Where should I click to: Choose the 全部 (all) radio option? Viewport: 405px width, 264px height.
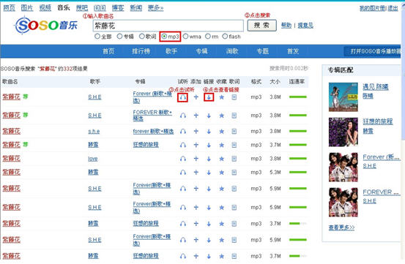pyautogui.click(x=97, y=37)
